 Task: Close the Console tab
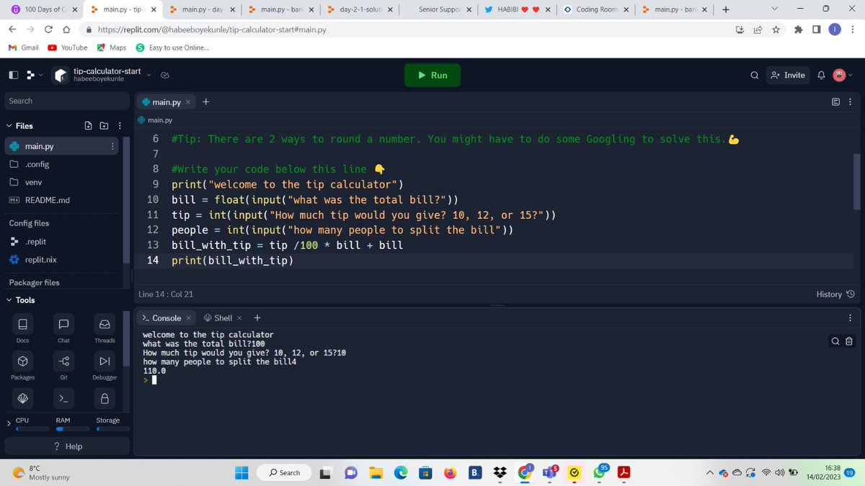click(189, 318)
